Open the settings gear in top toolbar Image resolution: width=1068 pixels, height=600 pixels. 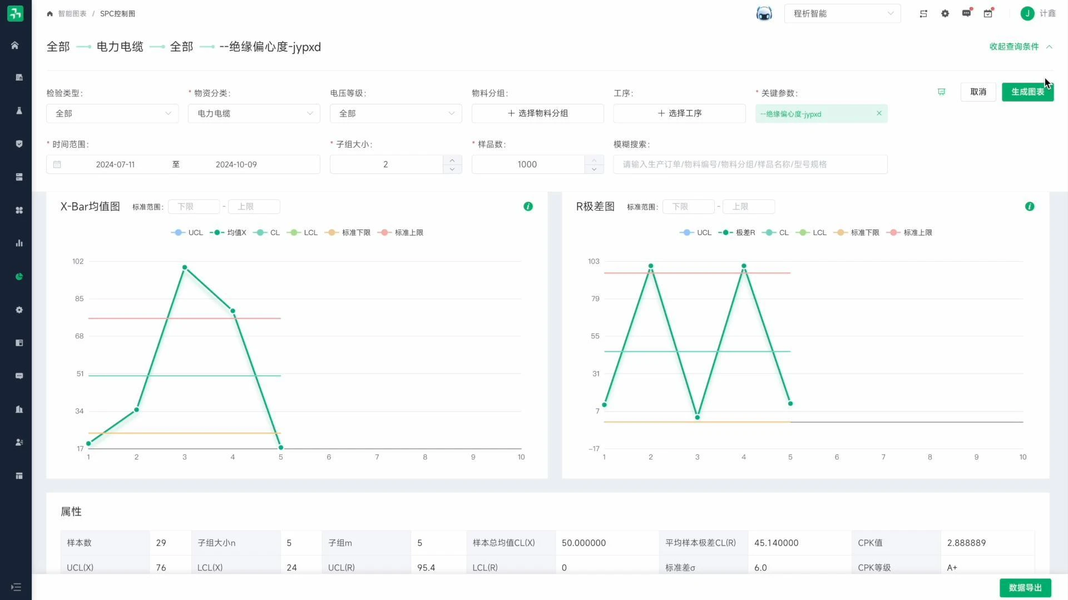tap(945, 13)
